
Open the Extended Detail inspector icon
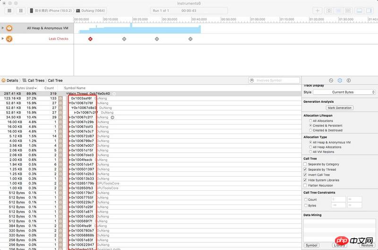pyautogui.click(x=349, y=80)
